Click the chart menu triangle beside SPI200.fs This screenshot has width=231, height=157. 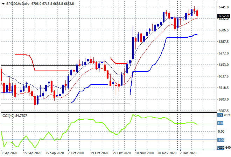3,4
